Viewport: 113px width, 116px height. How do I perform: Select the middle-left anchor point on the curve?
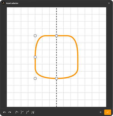[35, 57]
